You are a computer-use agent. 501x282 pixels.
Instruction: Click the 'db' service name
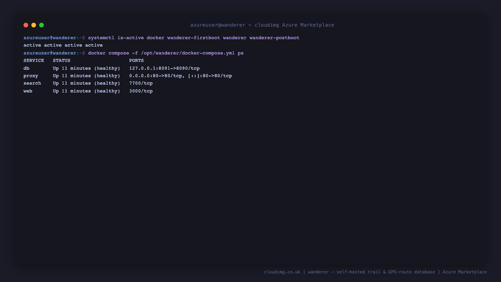(26, 69)
